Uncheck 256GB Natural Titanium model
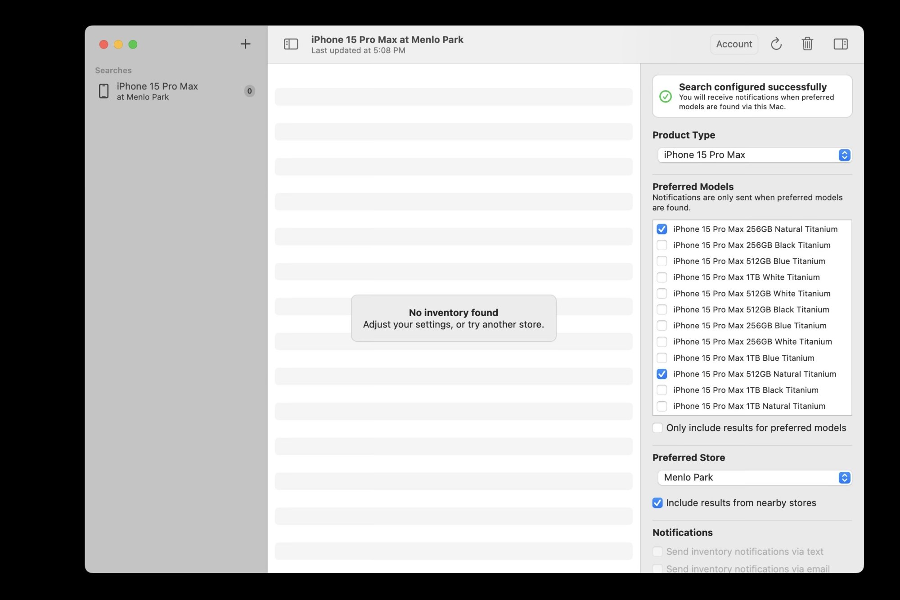 (661, 229)
